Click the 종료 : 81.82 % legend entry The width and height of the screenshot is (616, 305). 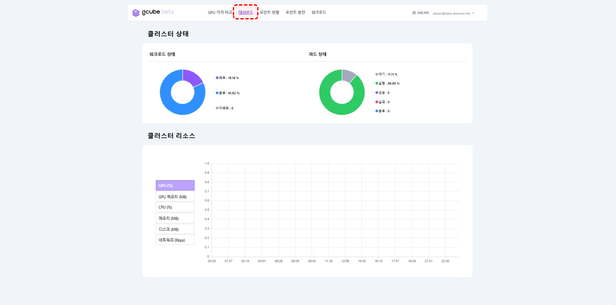(x=228, y=93)
